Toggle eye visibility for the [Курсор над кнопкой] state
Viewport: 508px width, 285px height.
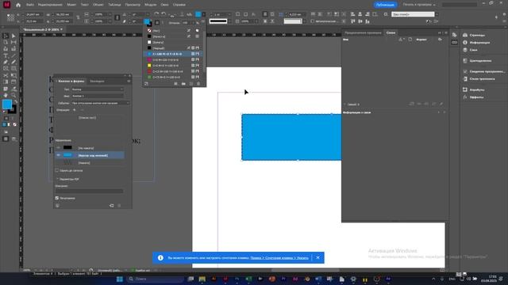[58, 155]
